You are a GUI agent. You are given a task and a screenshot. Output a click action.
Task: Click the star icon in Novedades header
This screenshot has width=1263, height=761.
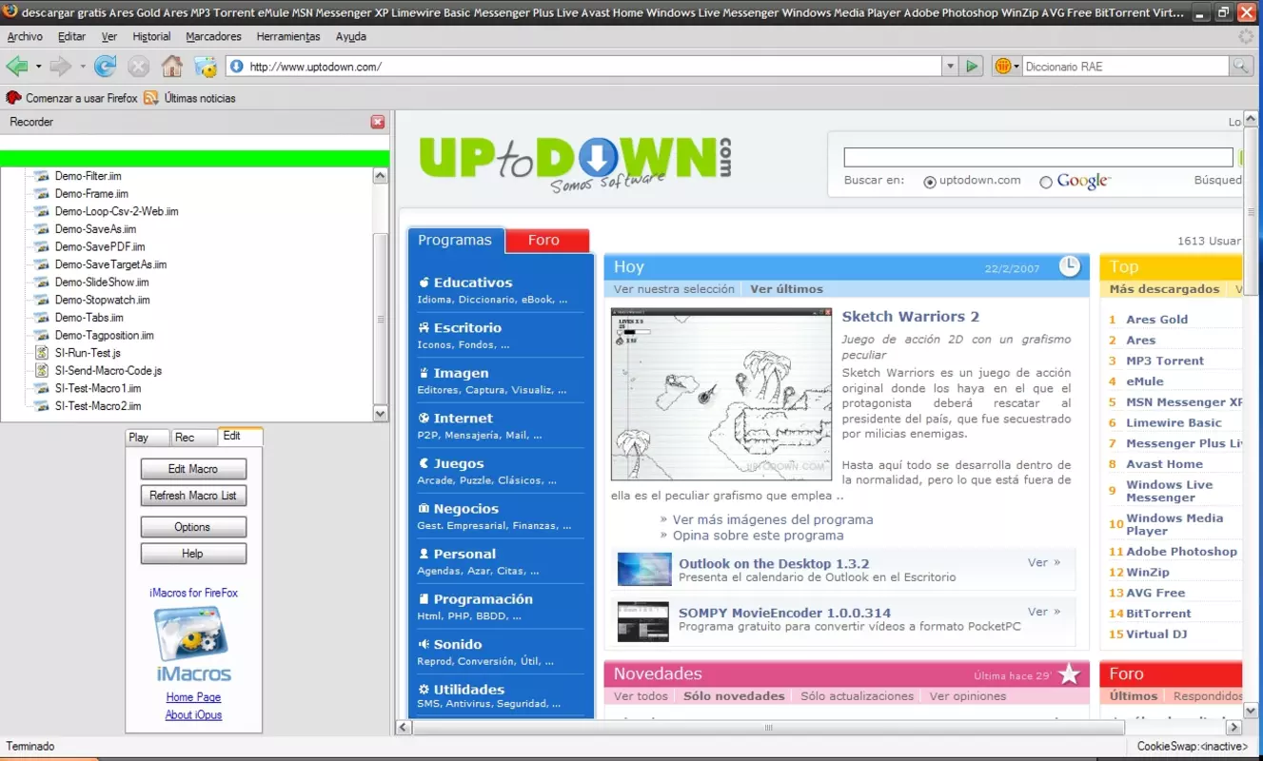coord(1070,673)
